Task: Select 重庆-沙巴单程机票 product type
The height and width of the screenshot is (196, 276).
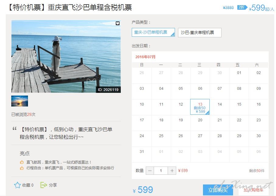Action: click(x=153, y=32)
